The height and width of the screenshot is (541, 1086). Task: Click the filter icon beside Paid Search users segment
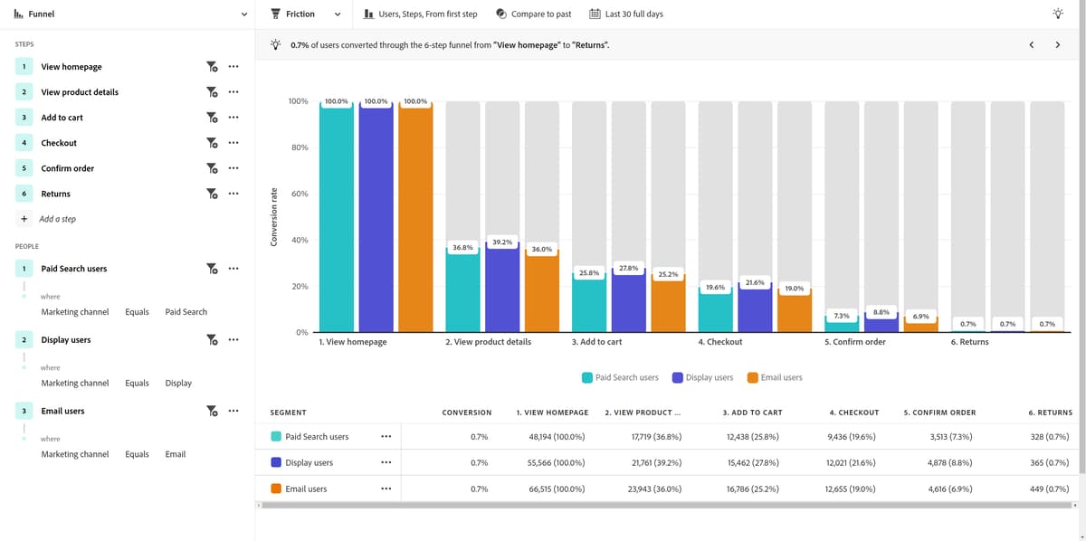point(212,268)
